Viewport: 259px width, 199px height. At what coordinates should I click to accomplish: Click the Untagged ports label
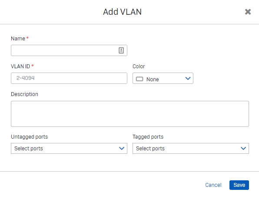click(29, 137)
